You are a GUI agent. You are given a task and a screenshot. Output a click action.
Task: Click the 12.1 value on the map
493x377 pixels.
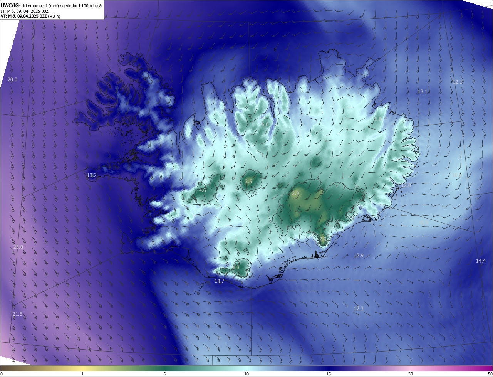click(x=458, y=82)
